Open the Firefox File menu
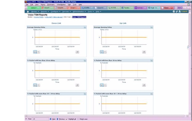Screen dimensions: 192x121 pyautogui.click(x=27, y=5)
